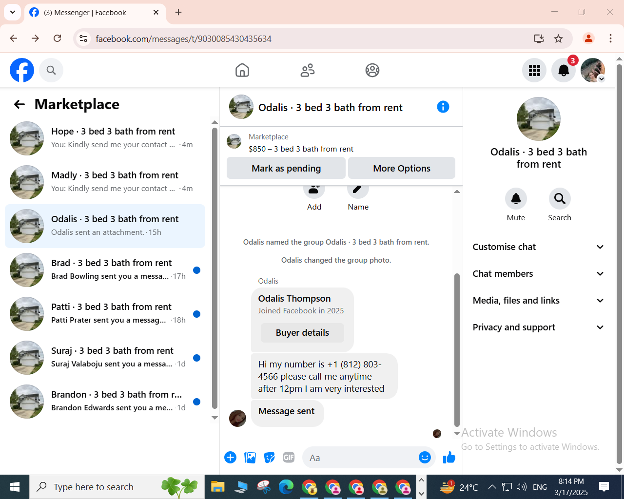The width and height of the screenshot is (624, 499).
Task: Open the Suraj 3 bed 3 bath conversation
Action: click(x=105, y=358)
